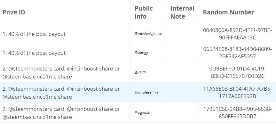Click the @valth public info cell

pos(140,72)
